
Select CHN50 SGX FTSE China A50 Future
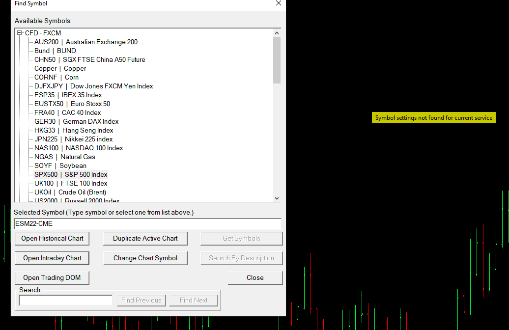click(90, 60)
